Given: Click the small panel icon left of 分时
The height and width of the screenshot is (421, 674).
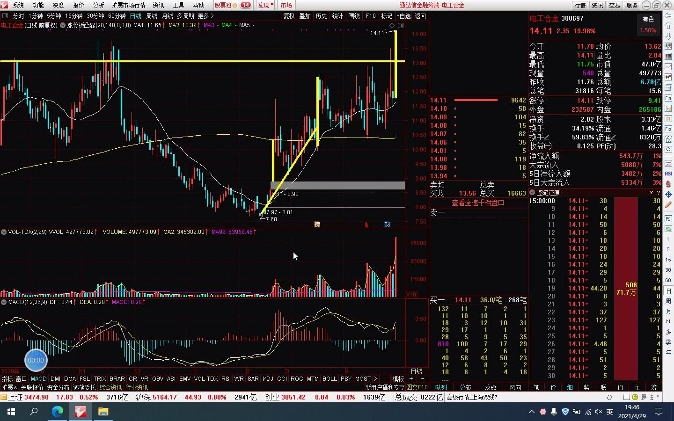Looking at the screenshot, I should 6,16.
